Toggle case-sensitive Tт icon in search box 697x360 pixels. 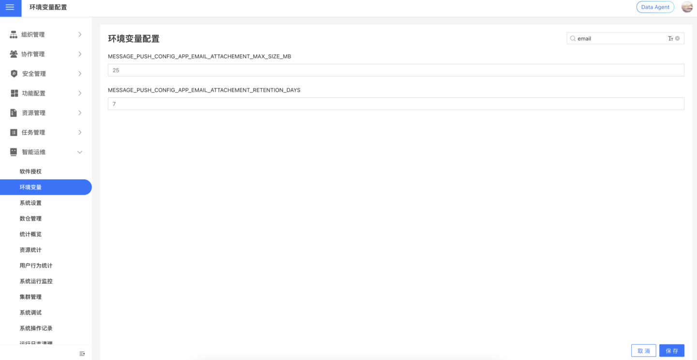pyautogui.click(x=670, y=39)
